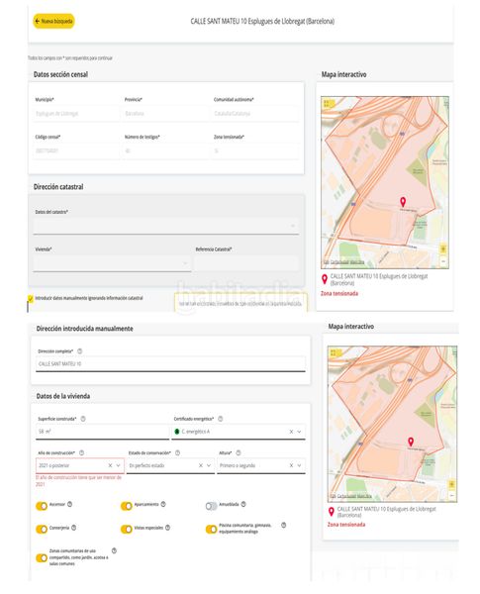The height and width of the screenshot is (594, 480).
Task: Expand the Año de construcción dropdown arrow
Action: coord(118,465)
